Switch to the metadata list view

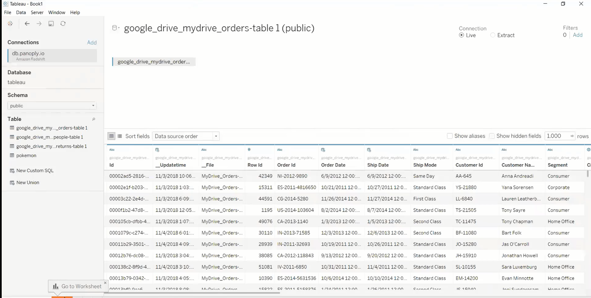point(120,136)
